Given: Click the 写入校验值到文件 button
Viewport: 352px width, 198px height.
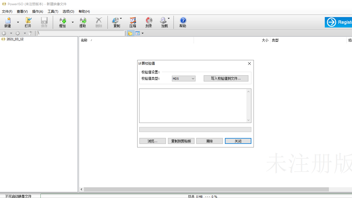Looking at the screenshot, I should click(x=226, y=78).
